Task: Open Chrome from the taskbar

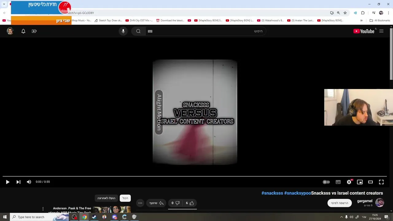Action: pos(84,217)
